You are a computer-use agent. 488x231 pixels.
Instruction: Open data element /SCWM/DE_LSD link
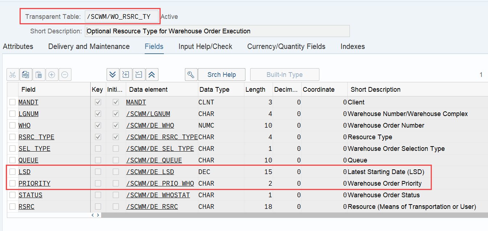pyautogui.click(x=150, y=172)
